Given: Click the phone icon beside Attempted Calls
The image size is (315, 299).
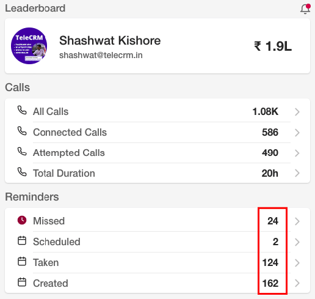Looking at the screenshot, I should [x=22, y=151].
